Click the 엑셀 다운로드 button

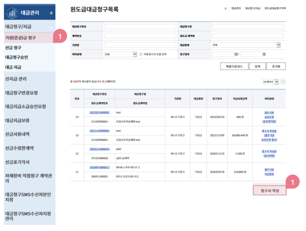point(234,66)
